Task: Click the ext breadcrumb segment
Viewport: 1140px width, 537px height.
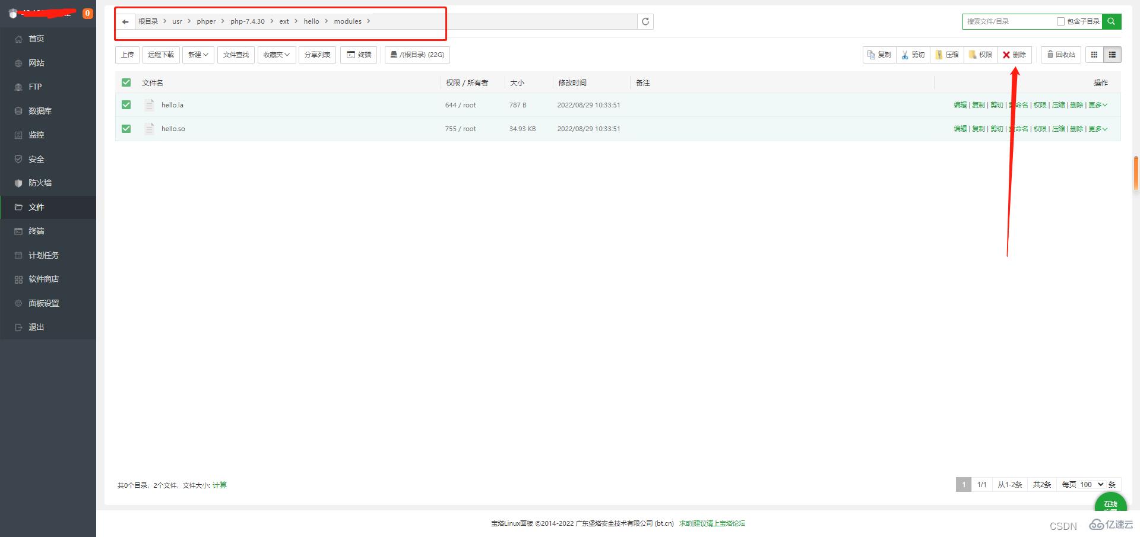Action: pyautogui.click(x=284, y=21)
